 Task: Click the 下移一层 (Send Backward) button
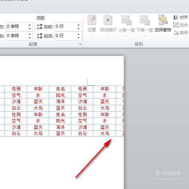click(145, 23)
